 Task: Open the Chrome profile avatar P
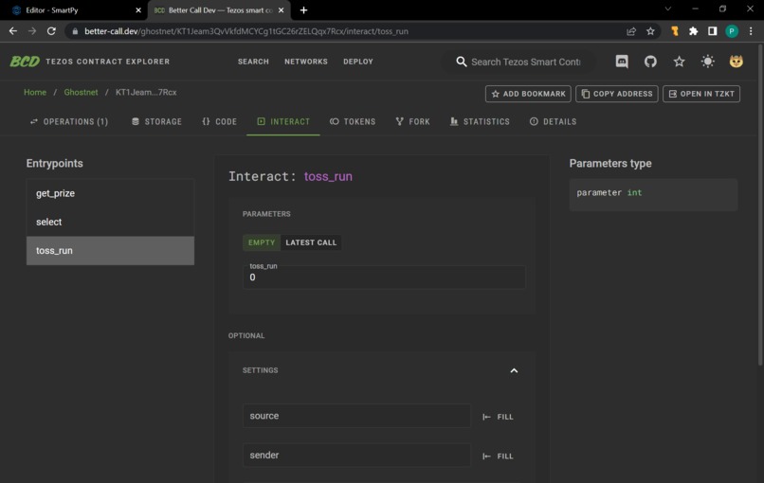732,31
